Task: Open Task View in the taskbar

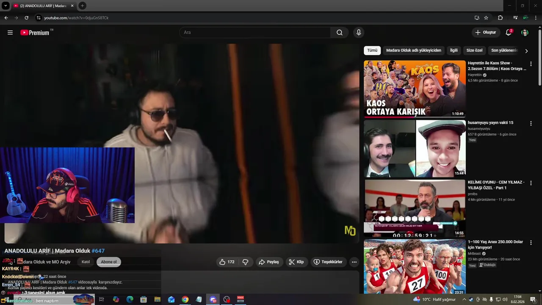Action: click(102, 299)
